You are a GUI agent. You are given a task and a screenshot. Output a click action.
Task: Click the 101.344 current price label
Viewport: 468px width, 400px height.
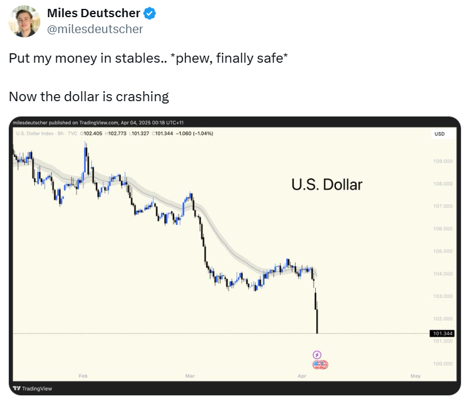coord(442,333)
